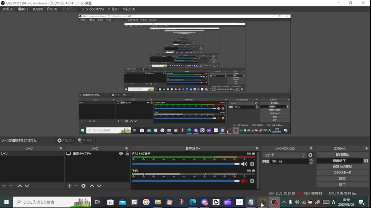Open settings gear for マイク audio
This screenshot has width=371, height=208.
coord(252,181)
